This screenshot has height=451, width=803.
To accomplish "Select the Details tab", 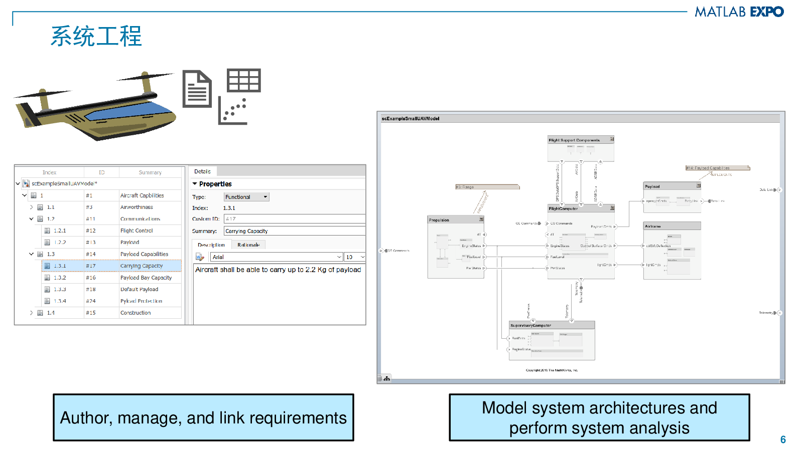I will pyautogui.click(x=203, y=171).
